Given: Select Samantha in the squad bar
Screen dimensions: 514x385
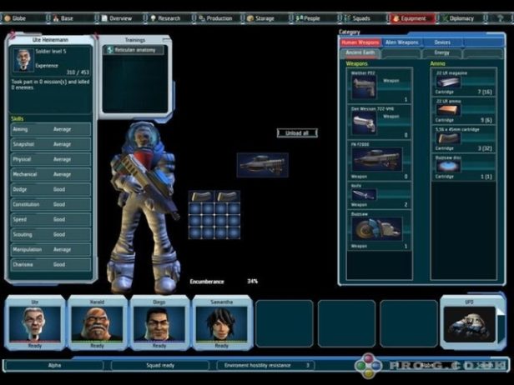Looking at the screenshot, I should click(x=222, y=324).
